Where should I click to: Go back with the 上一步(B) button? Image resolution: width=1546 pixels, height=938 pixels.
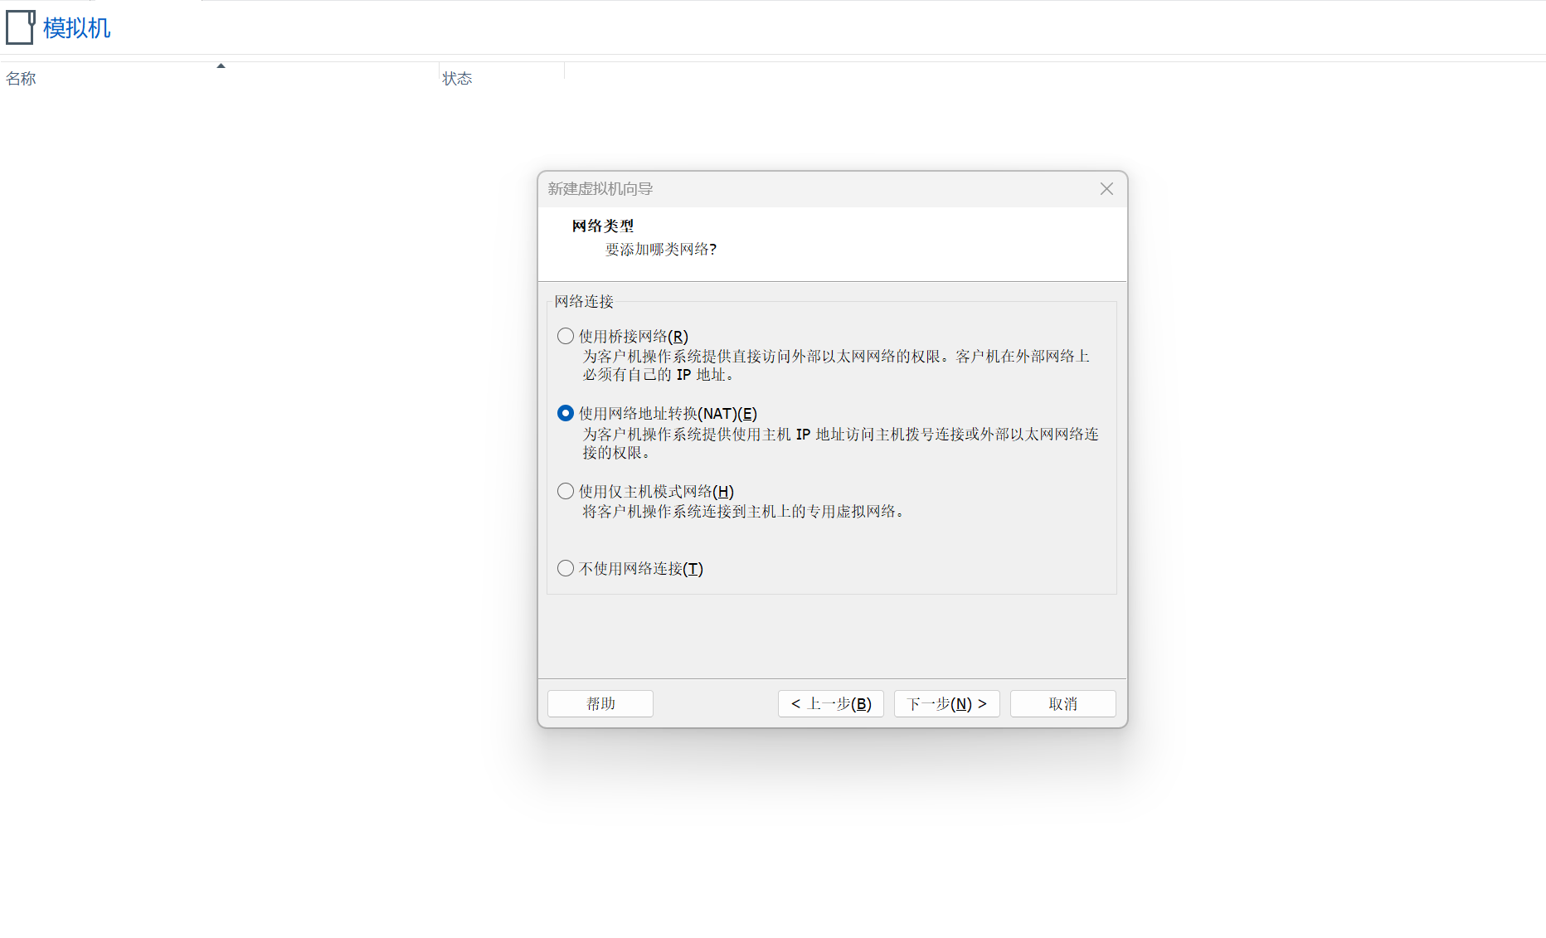(830, 703)
